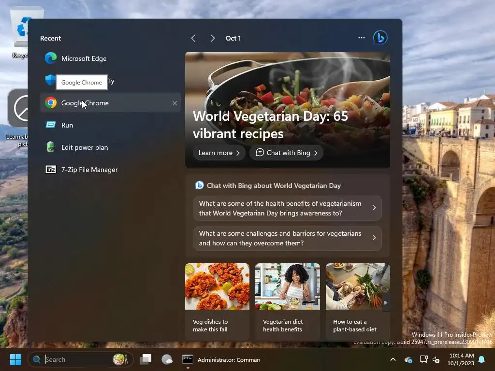Open Task View on the taskbar
Screen dimensions: 495x371
click(x=146, y=359)
